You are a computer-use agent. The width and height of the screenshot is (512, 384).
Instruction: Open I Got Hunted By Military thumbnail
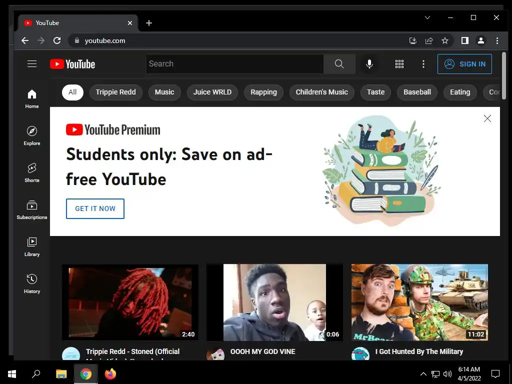click(x=419, y=302)
